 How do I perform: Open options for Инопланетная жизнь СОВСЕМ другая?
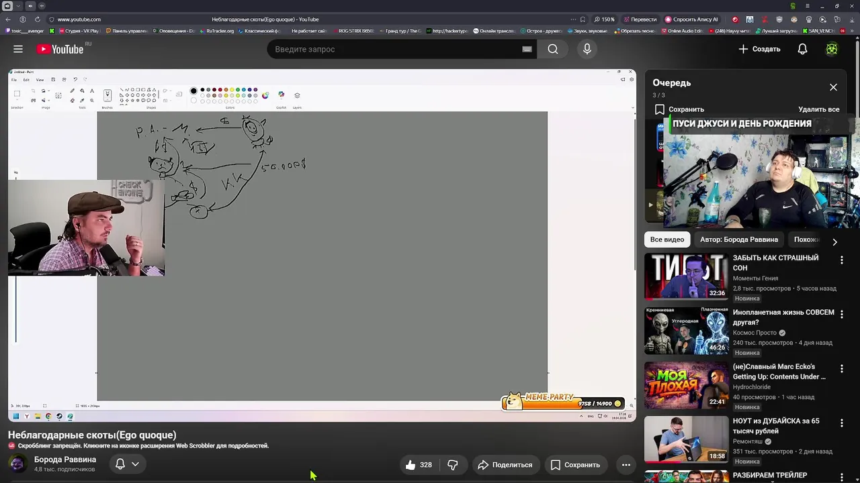click(841, 314)
